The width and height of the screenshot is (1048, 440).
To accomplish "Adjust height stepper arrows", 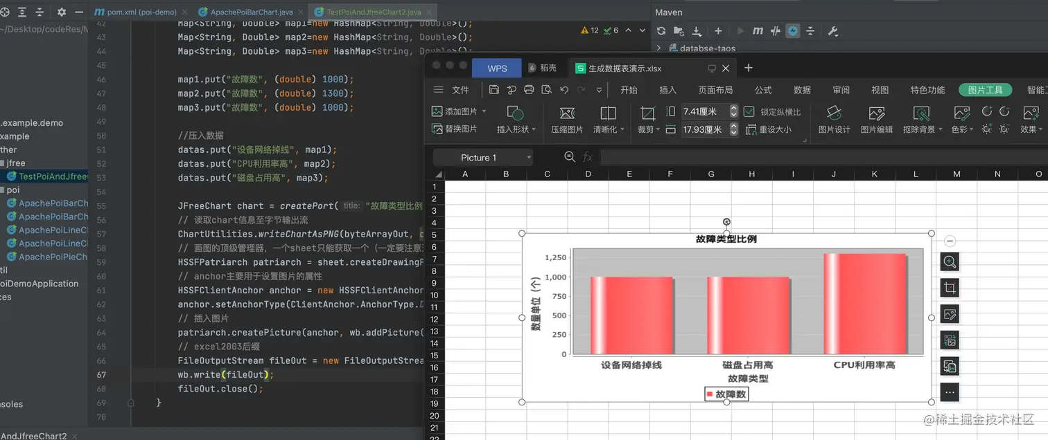I will (x=733, y=111).
